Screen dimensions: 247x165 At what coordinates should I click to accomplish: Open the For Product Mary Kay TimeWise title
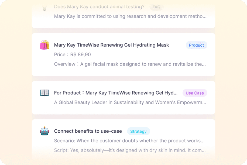coord(116,93)
